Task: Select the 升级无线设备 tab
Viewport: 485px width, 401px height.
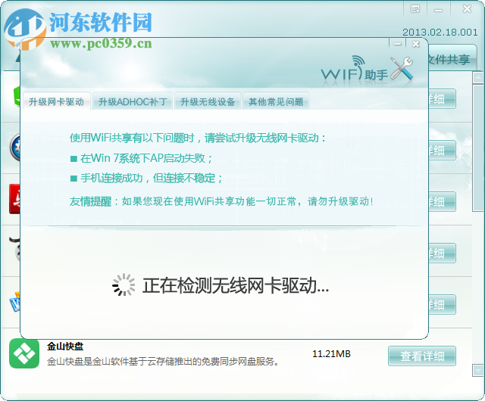Action: [208, 101]
